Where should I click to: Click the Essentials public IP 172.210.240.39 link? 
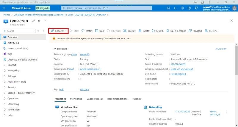pos(178,64)
